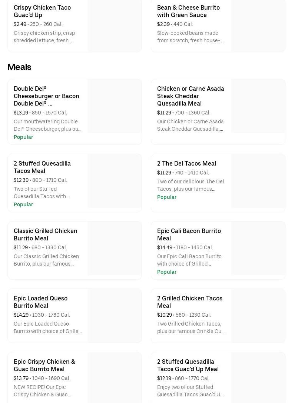The image size is (298, 403).
Task: Choose Chicken or Carne Asada Steak Cheddar Quesadilla Meal
Action: (191, 96)
